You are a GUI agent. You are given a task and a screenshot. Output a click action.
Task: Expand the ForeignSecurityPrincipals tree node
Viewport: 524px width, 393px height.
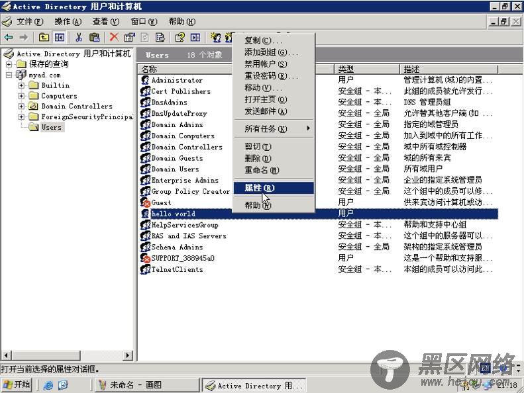(x=21, y=116)
